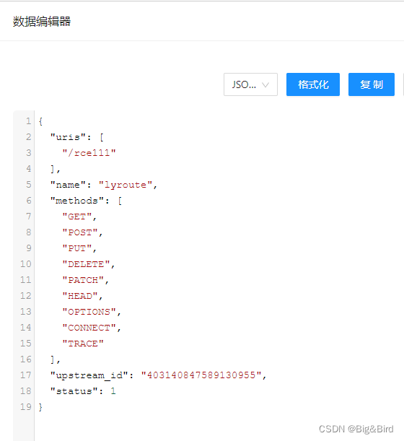Viewport: 404px width, 441px height.
Task: Click the 复制 copy button
Action: (x=372, y=84)
